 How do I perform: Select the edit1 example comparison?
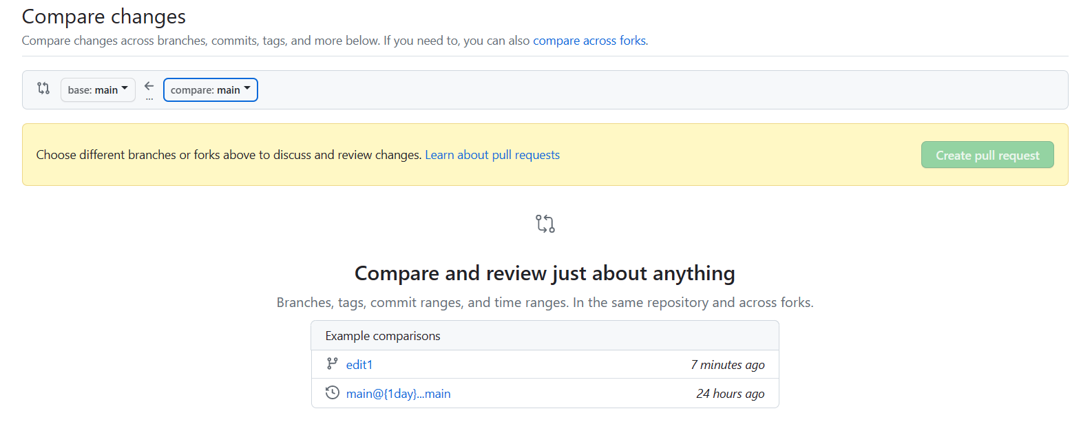pos(359,365)
